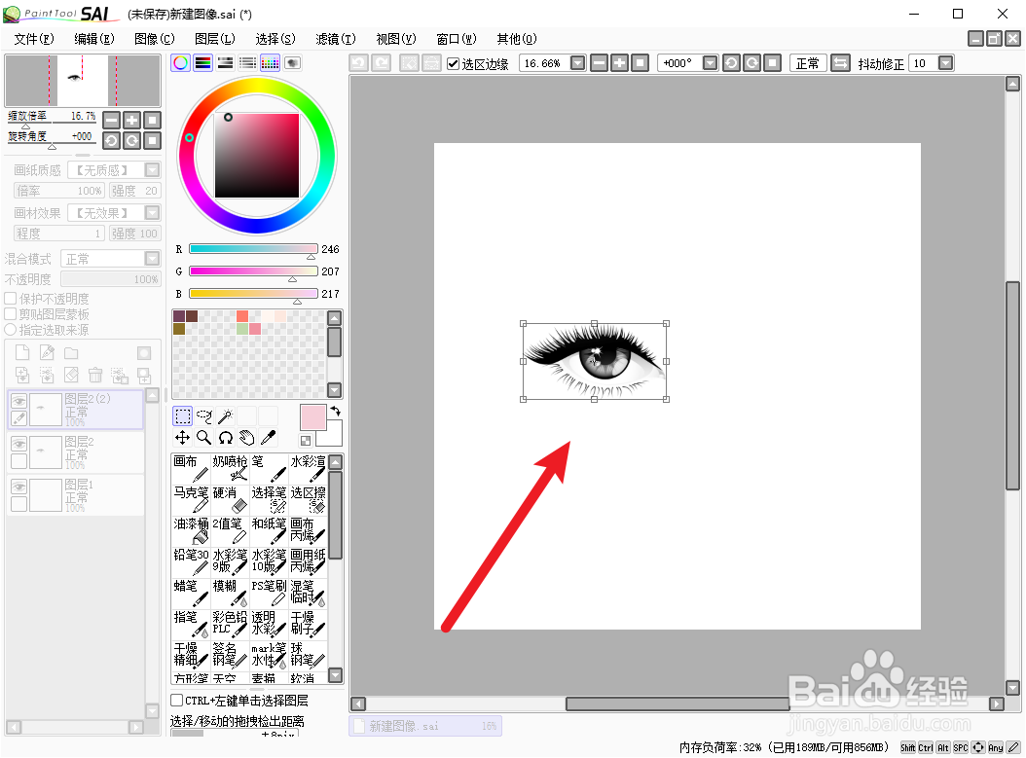Select the magic wand tool
This screenshot has height=758, width=1026.
225,415
